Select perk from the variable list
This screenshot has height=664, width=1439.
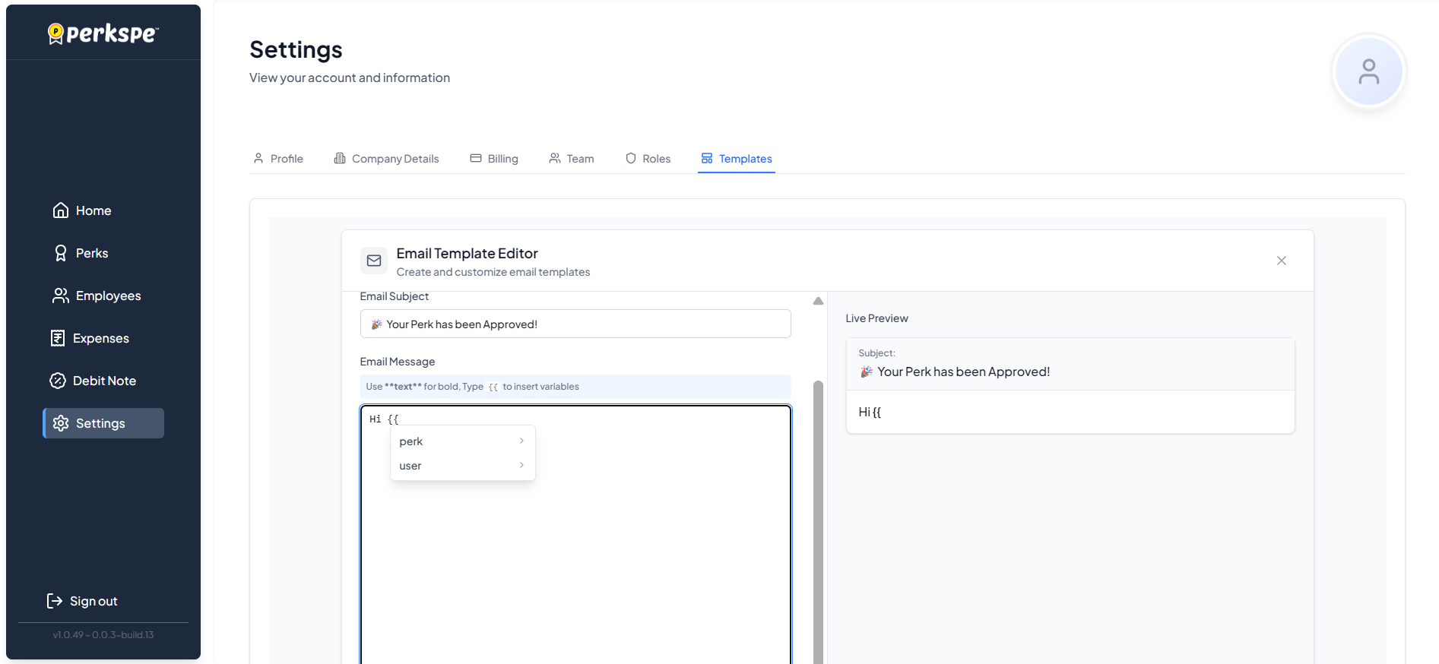tap(463, 441)
